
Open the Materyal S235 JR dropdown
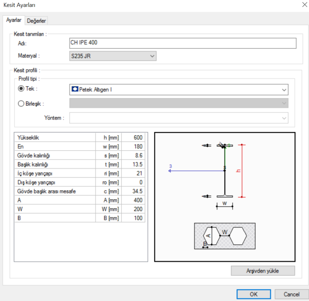(113, 56)
